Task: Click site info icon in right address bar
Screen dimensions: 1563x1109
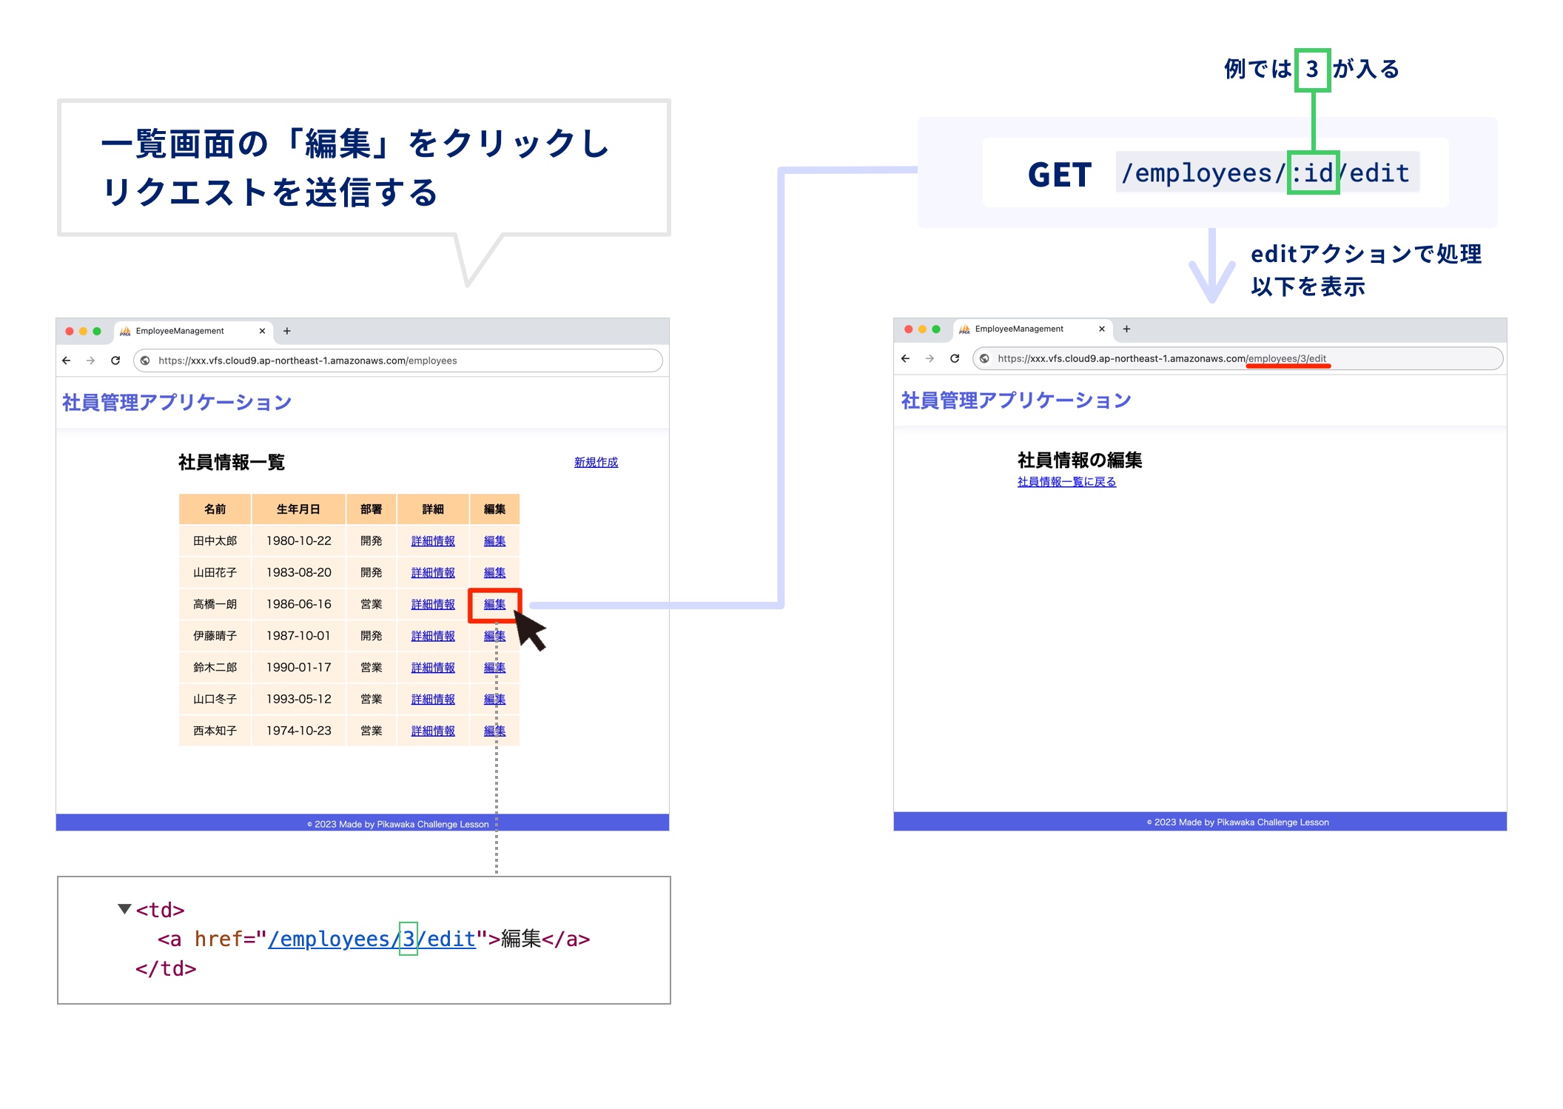Action: [x=984, y=359]
